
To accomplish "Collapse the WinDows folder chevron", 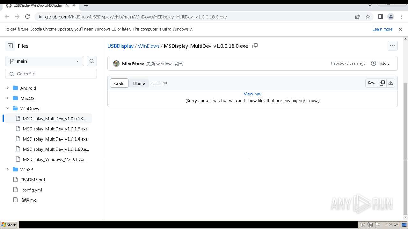I will pyautogui.click(x=8, y=108).
